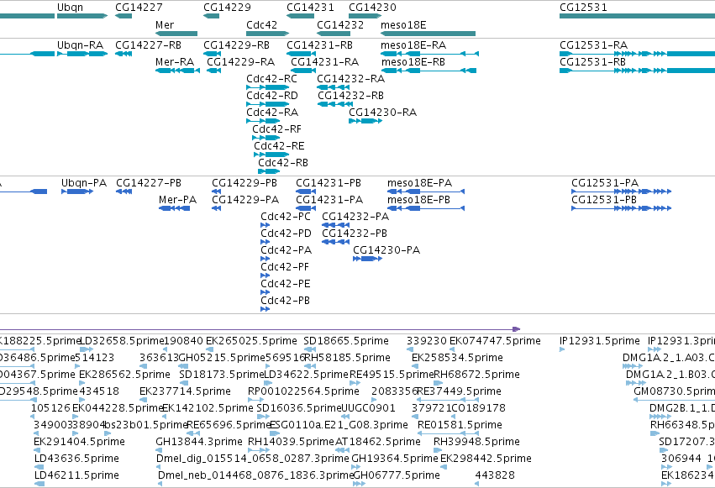Select transcript CG14227-RB

pyautogui.click(x=124, y=54)
